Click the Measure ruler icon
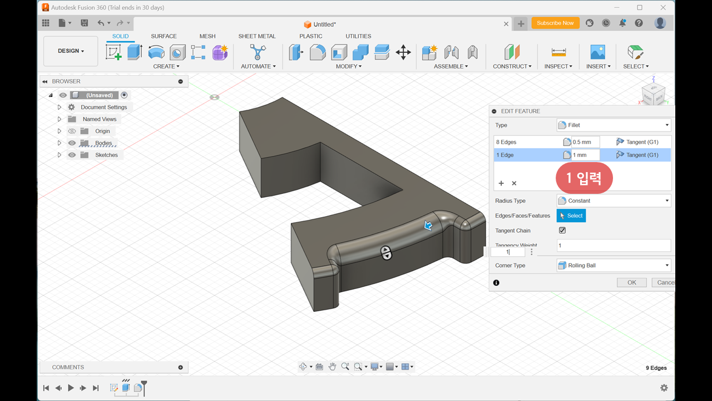This screenshot has height=401, width=712. coord(558,52)
